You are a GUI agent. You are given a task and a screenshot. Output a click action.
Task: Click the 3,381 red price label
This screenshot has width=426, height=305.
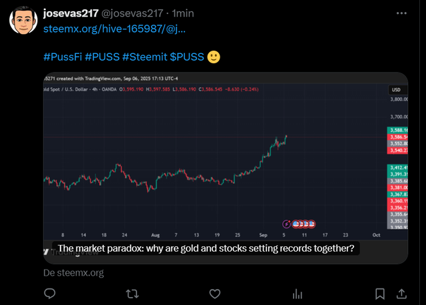(x=397, y=188)
